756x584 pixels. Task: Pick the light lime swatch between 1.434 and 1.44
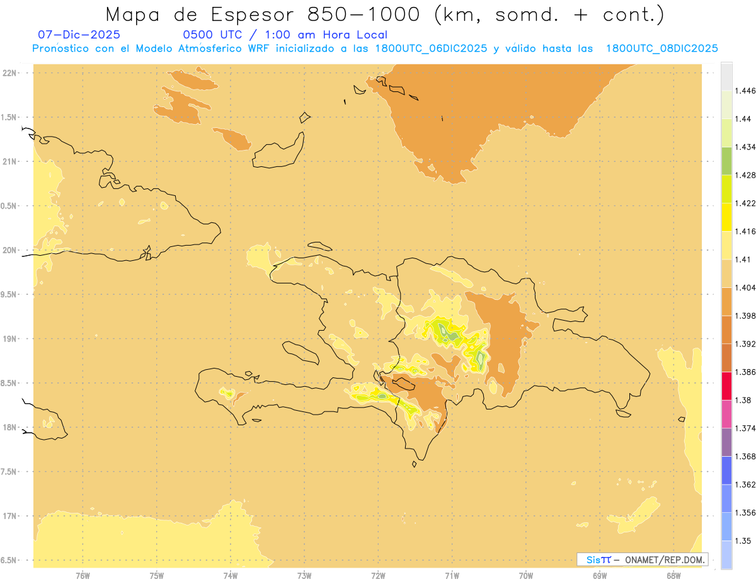(726, 133)
